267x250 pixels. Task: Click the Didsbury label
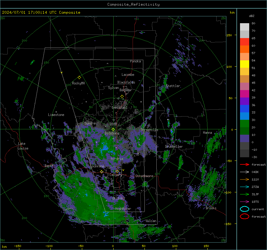point(112,133)
